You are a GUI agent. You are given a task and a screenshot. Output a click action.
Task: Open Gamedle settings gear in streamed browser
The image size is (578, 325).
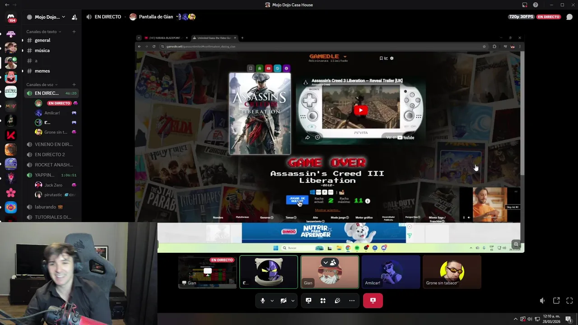[x=392, y=58]
